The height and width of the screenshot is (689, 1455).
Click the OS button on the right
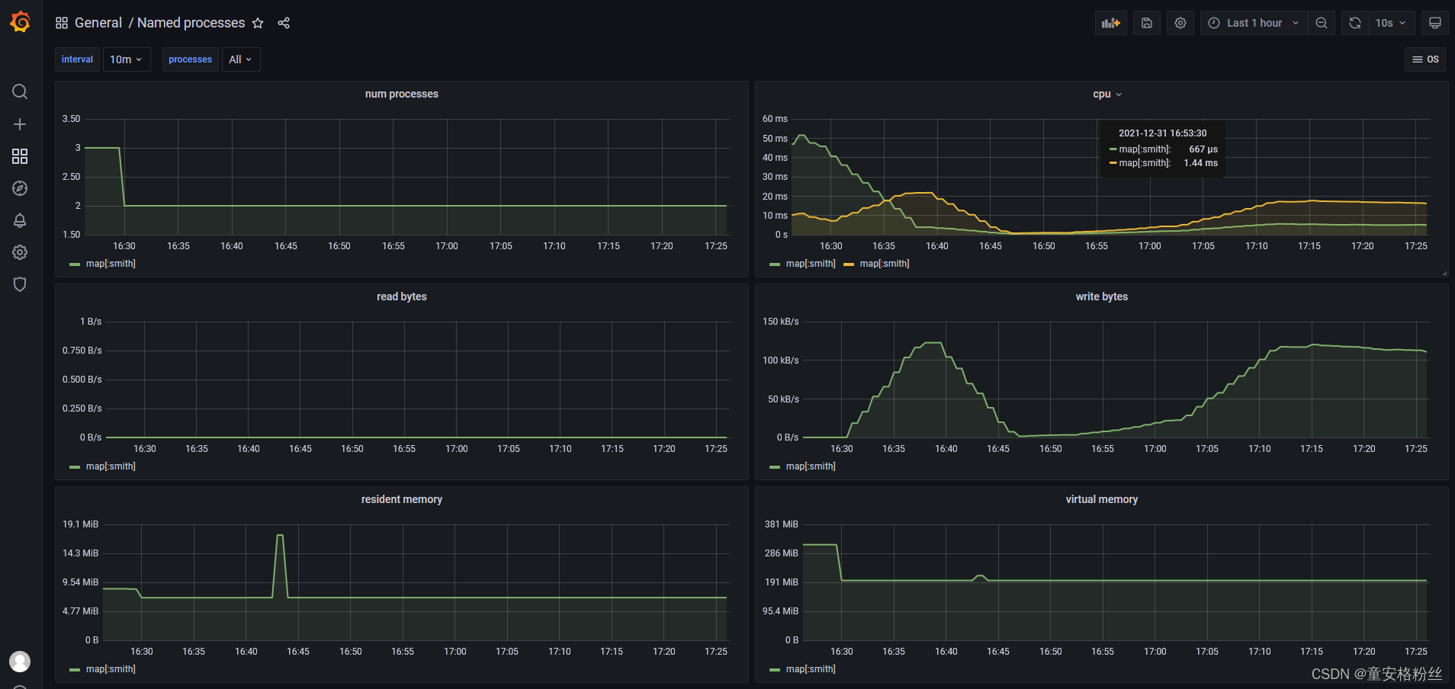(1424, 59)
